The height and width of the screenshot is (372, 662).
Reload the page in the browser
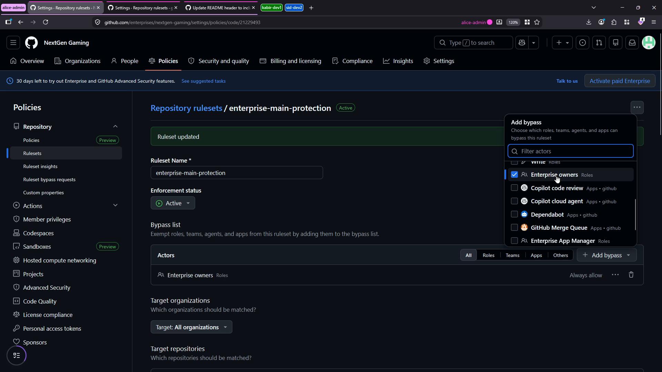(x=46, y=22)
